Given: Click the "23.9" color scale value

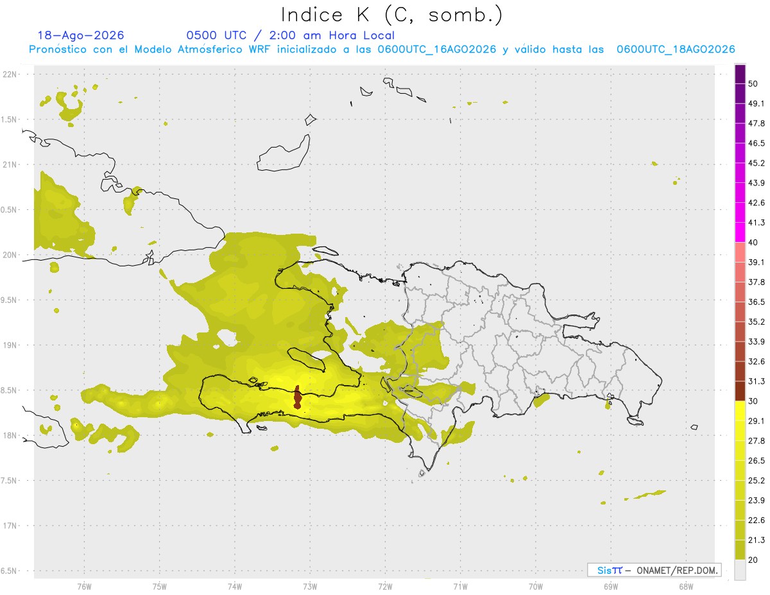Looking at the screenshot, I should (x=757, y=501).
